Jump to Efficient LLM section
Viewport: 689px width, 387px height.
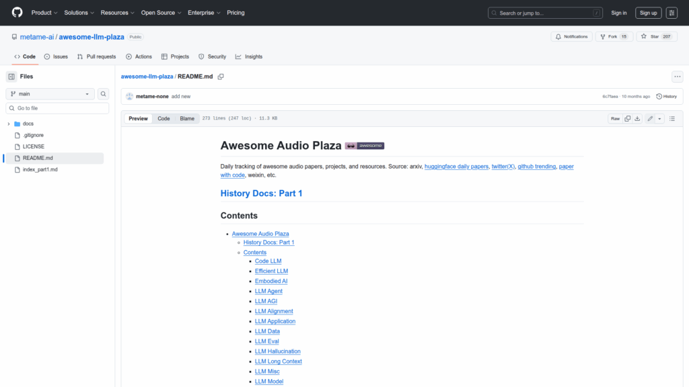(x=272, y=271)
